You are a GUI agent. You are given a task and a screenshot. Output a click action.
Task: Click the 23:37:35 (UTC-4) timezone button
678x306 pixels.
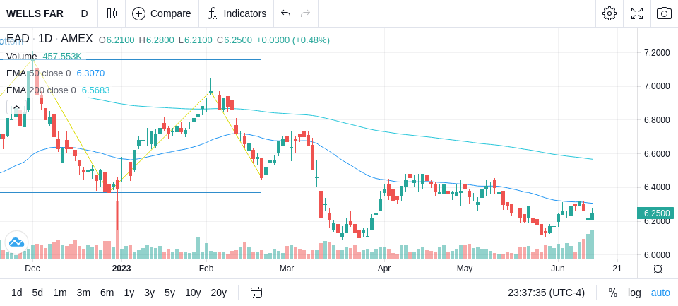point(546,293)
